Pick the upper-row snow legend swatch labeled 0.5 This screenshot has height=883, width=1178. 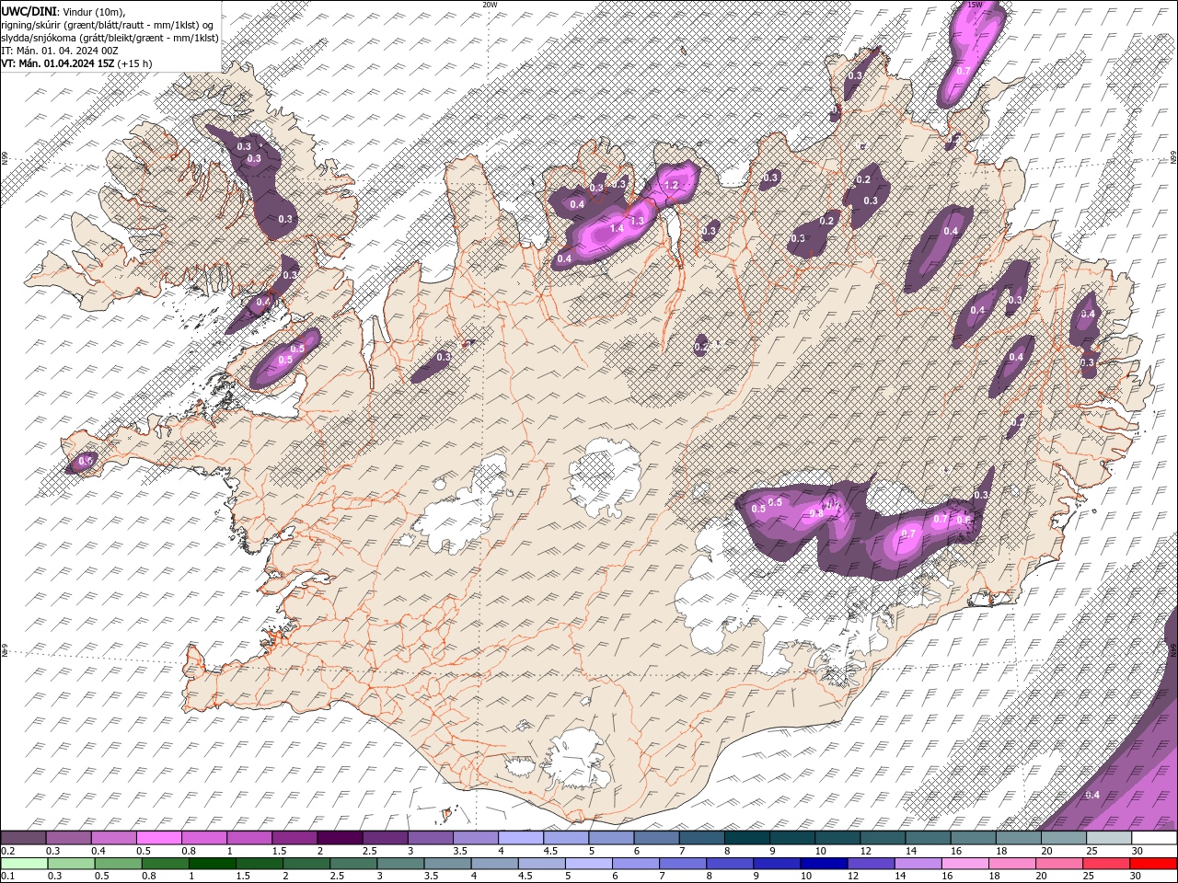tap(158, 838)
